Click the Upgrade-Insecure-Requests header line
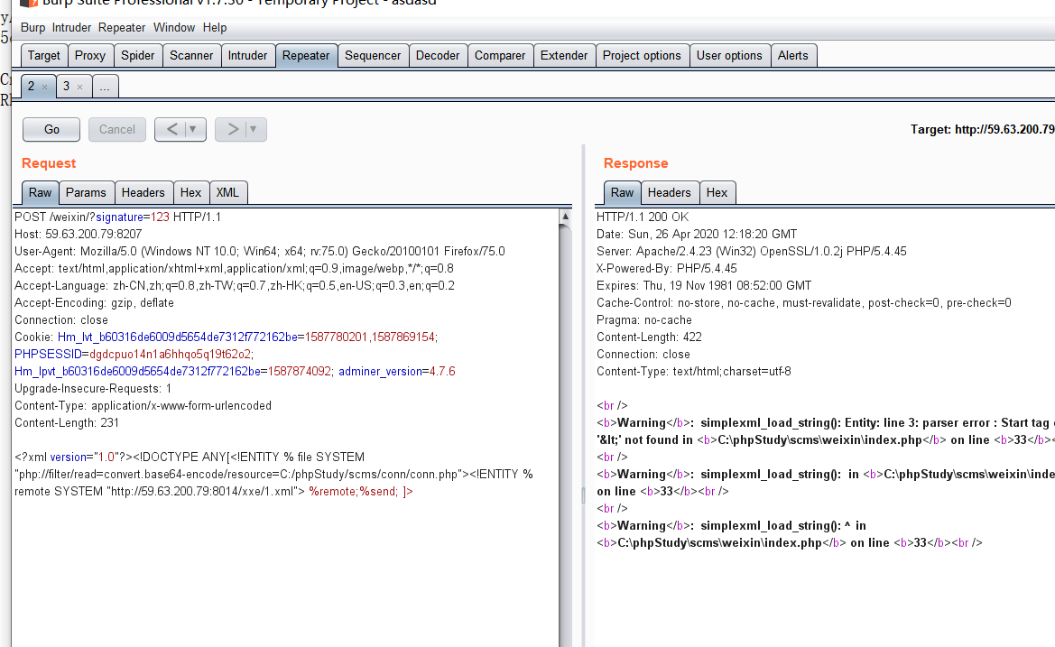 [93, 389]
